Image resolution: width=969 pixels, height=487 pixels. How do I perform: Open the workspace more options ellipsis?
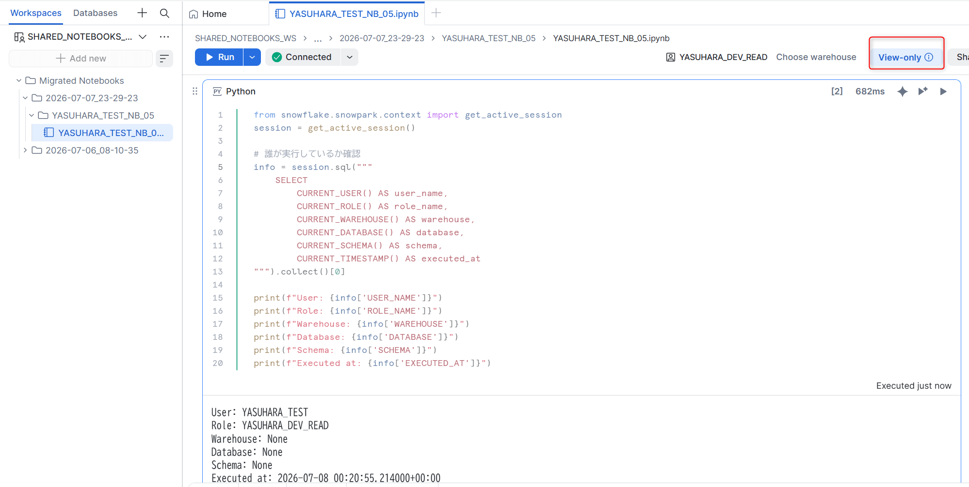[164, 37]
